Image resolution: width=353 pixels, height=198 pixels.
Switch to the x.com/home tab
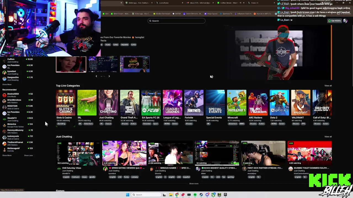click(x=170, y=3)
